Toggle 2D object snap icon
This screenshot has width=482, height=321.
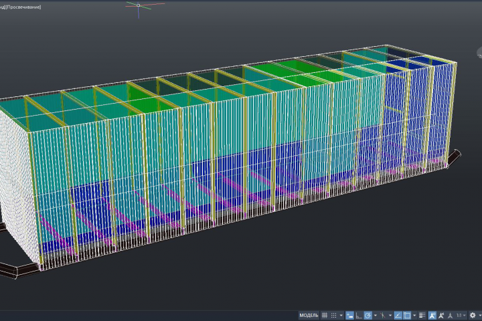(x=407, y=316)
